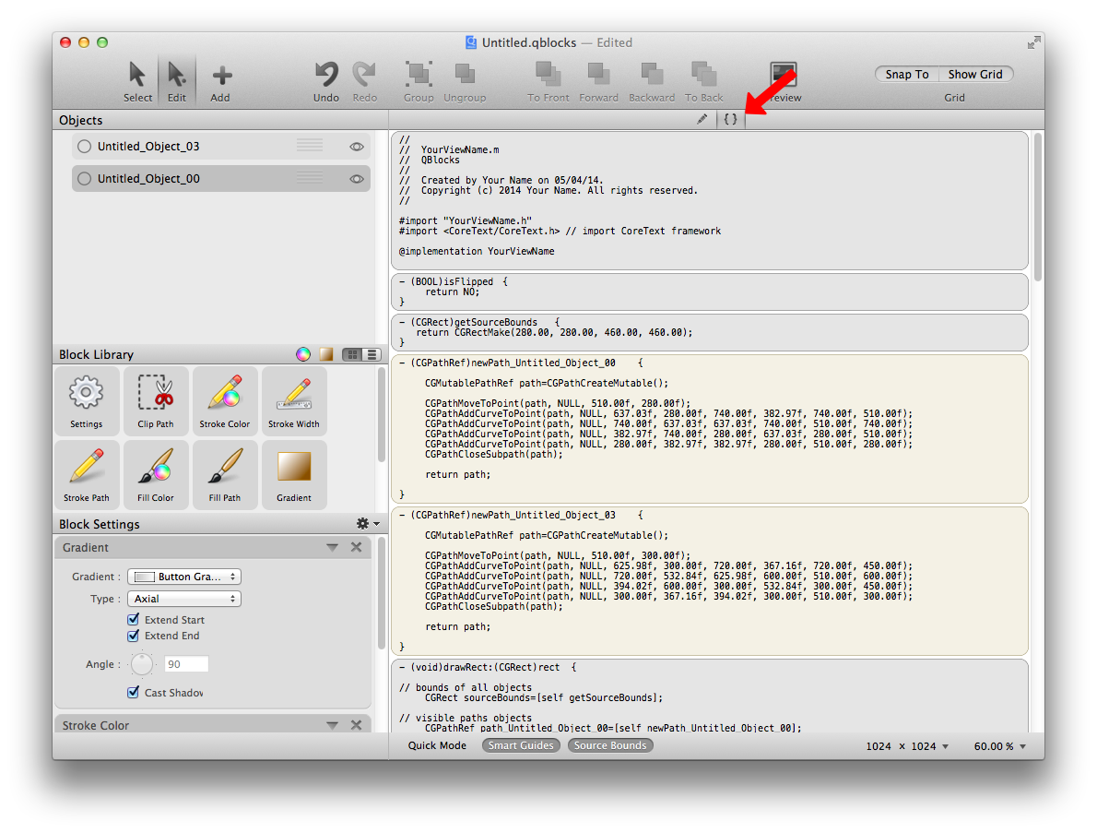The width and height of the screenshot is (1097, 833).
Task: Remove the Gradient settings block
Action: point(356,547)
